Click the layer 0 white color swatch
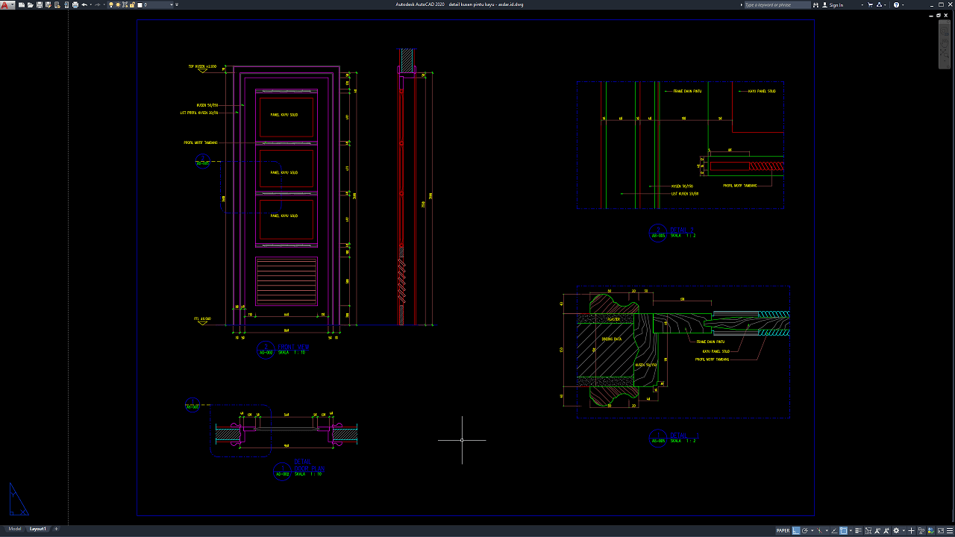Image resolution: width=955 pixels, height=537 pixels. coord(140,4)
